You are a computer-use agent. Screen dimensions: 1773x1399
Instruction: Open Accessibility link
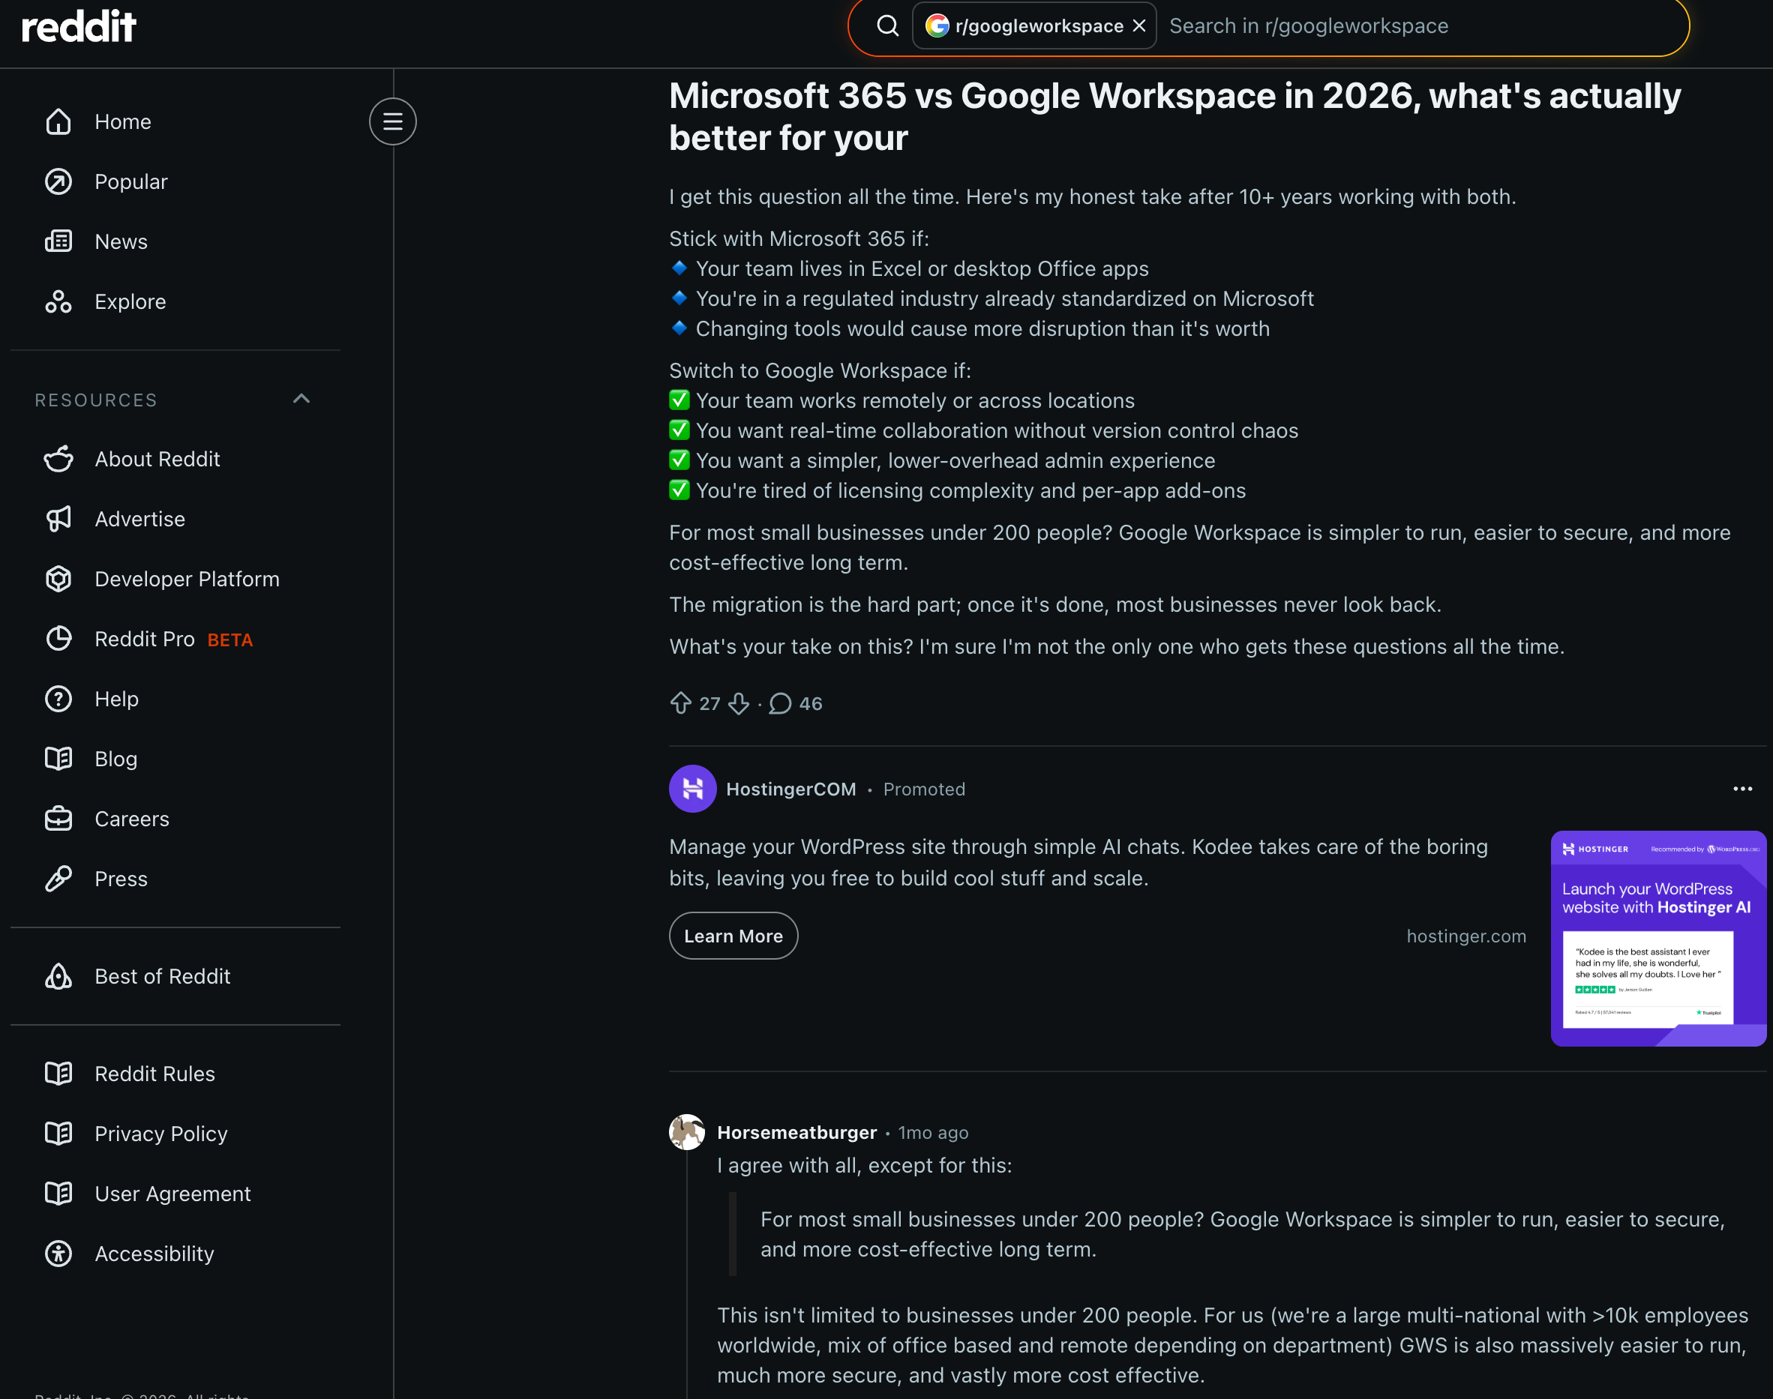[x=154, y=1254]
